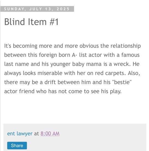Click the word "miserable" in the paragraph
Viewport: 149px width, 151px height.
pos(50,73)
